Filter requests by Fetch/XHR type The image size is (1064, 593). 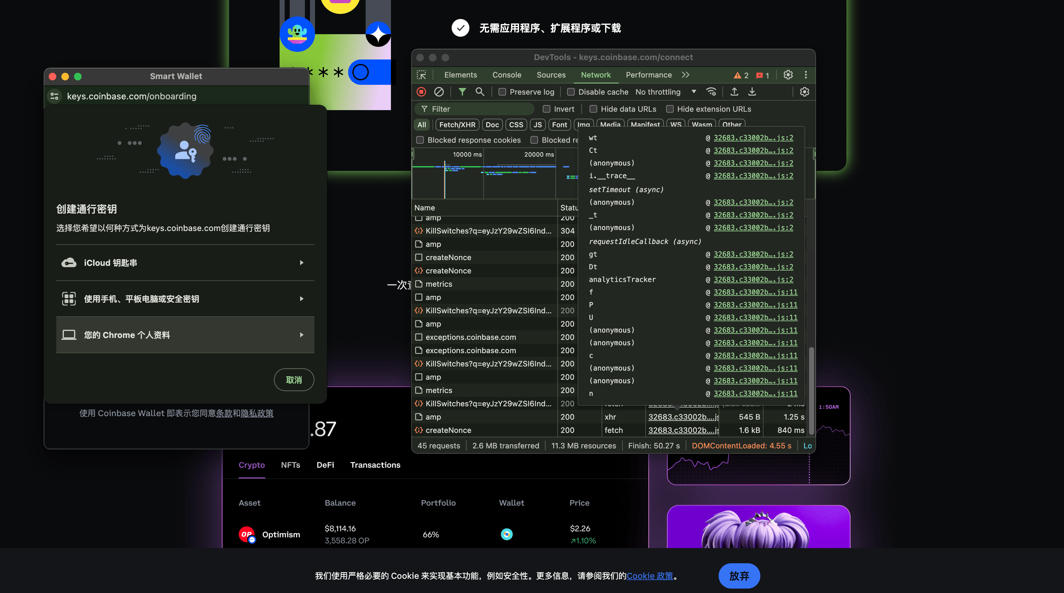(x=457, y=125)
